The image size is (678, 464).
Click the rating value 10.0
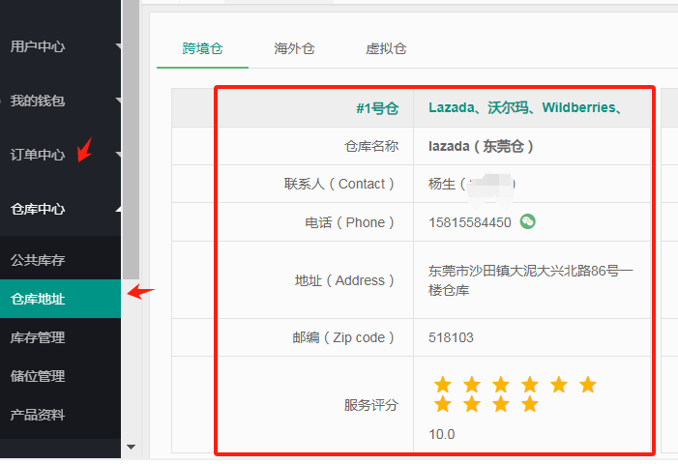tap(441, 434)
